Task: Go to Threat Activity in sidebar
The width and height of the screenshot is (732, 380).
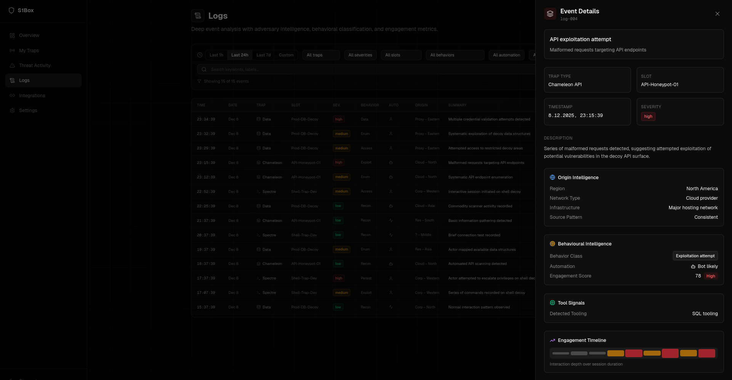Action: coord(35,66)
